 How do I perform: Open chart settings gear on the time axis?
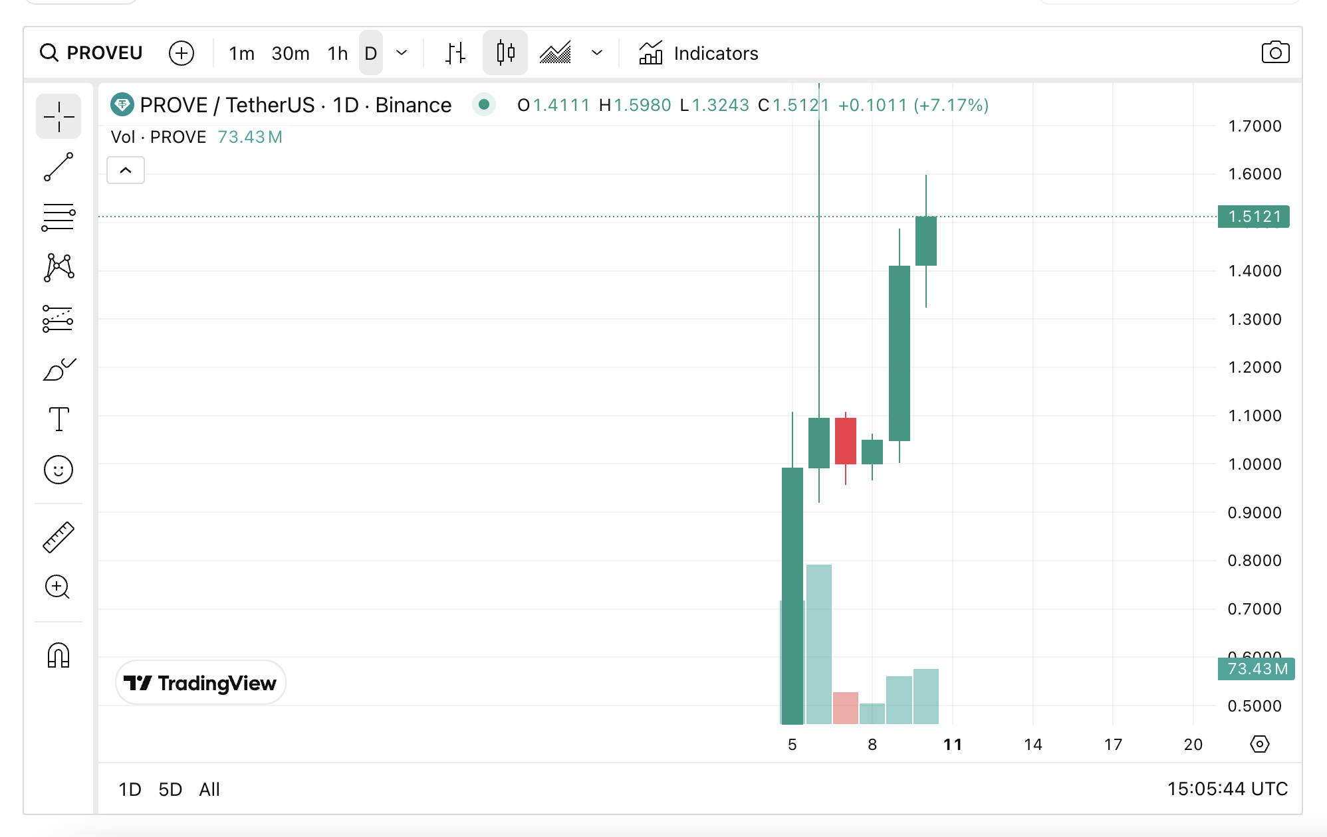(1260, 744)
